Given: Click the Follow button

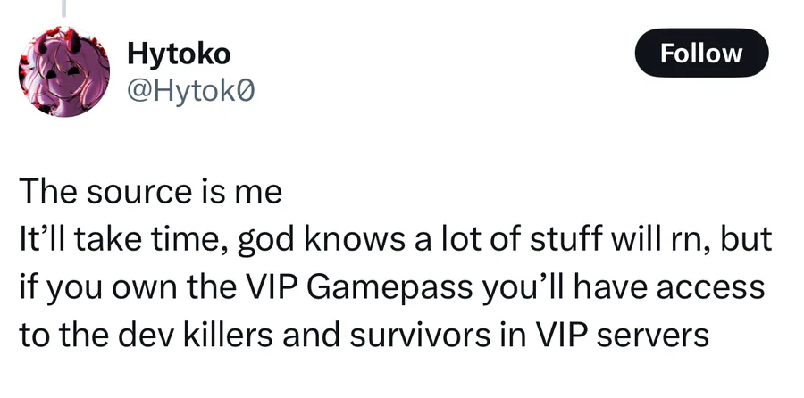Looking at the screenshot, I should coord(701,53).
